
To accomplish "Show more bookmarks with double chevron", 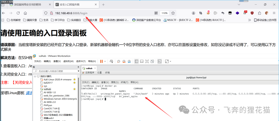I will click(250, 20).
